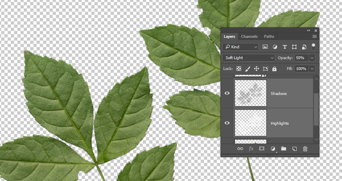Screen dimensions: 342x181
Task: Collapse panel with double-arrow icon
Action: pyautogui.click(x=309, y=31)
